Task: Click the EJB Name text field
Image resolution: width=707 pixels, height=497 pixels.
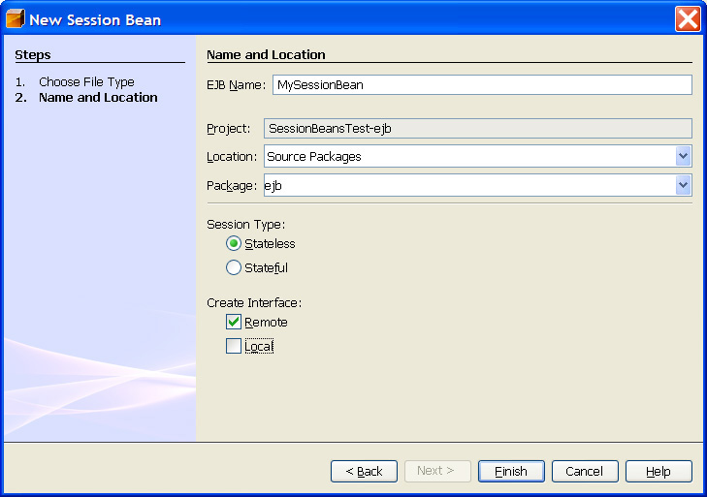Action: [482, 85]
